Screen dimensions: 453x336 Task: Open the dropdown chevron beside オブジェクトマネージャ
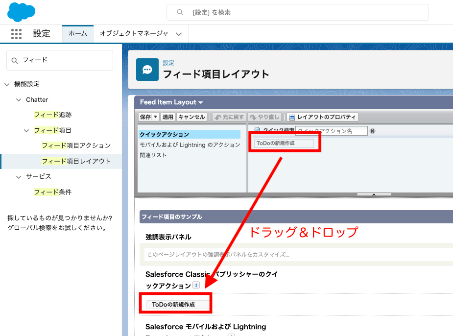point(179,34)
